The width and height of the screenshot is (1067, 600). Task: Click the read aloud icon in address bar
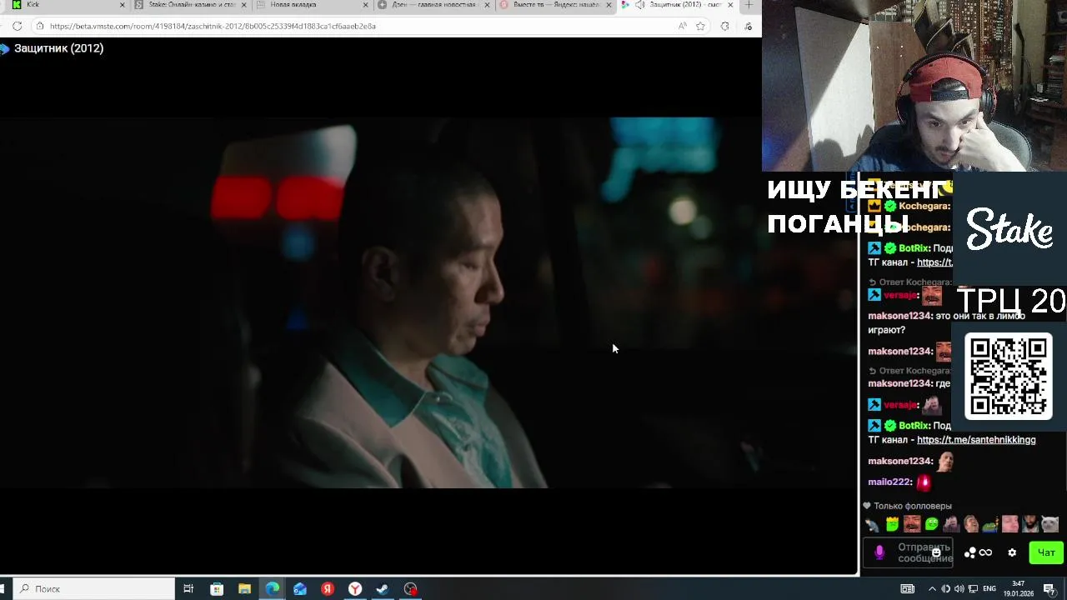[x=683, y=26]
